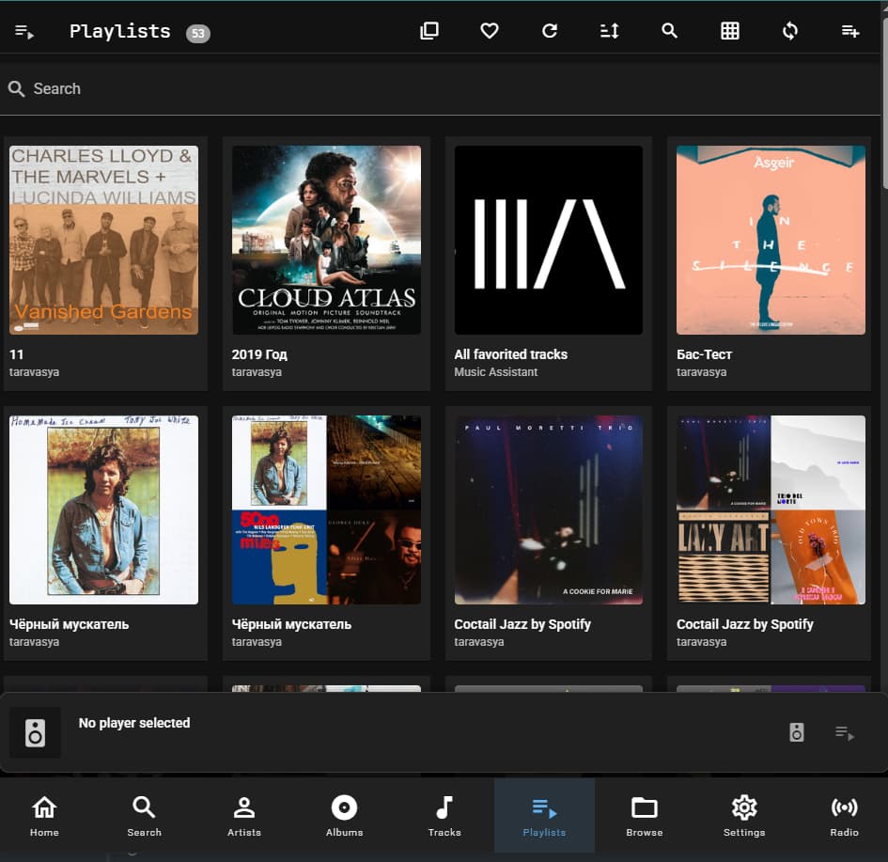
Task: Toggle the grid view layout icon
Action: pyautogui.click(x=730, y=31)
